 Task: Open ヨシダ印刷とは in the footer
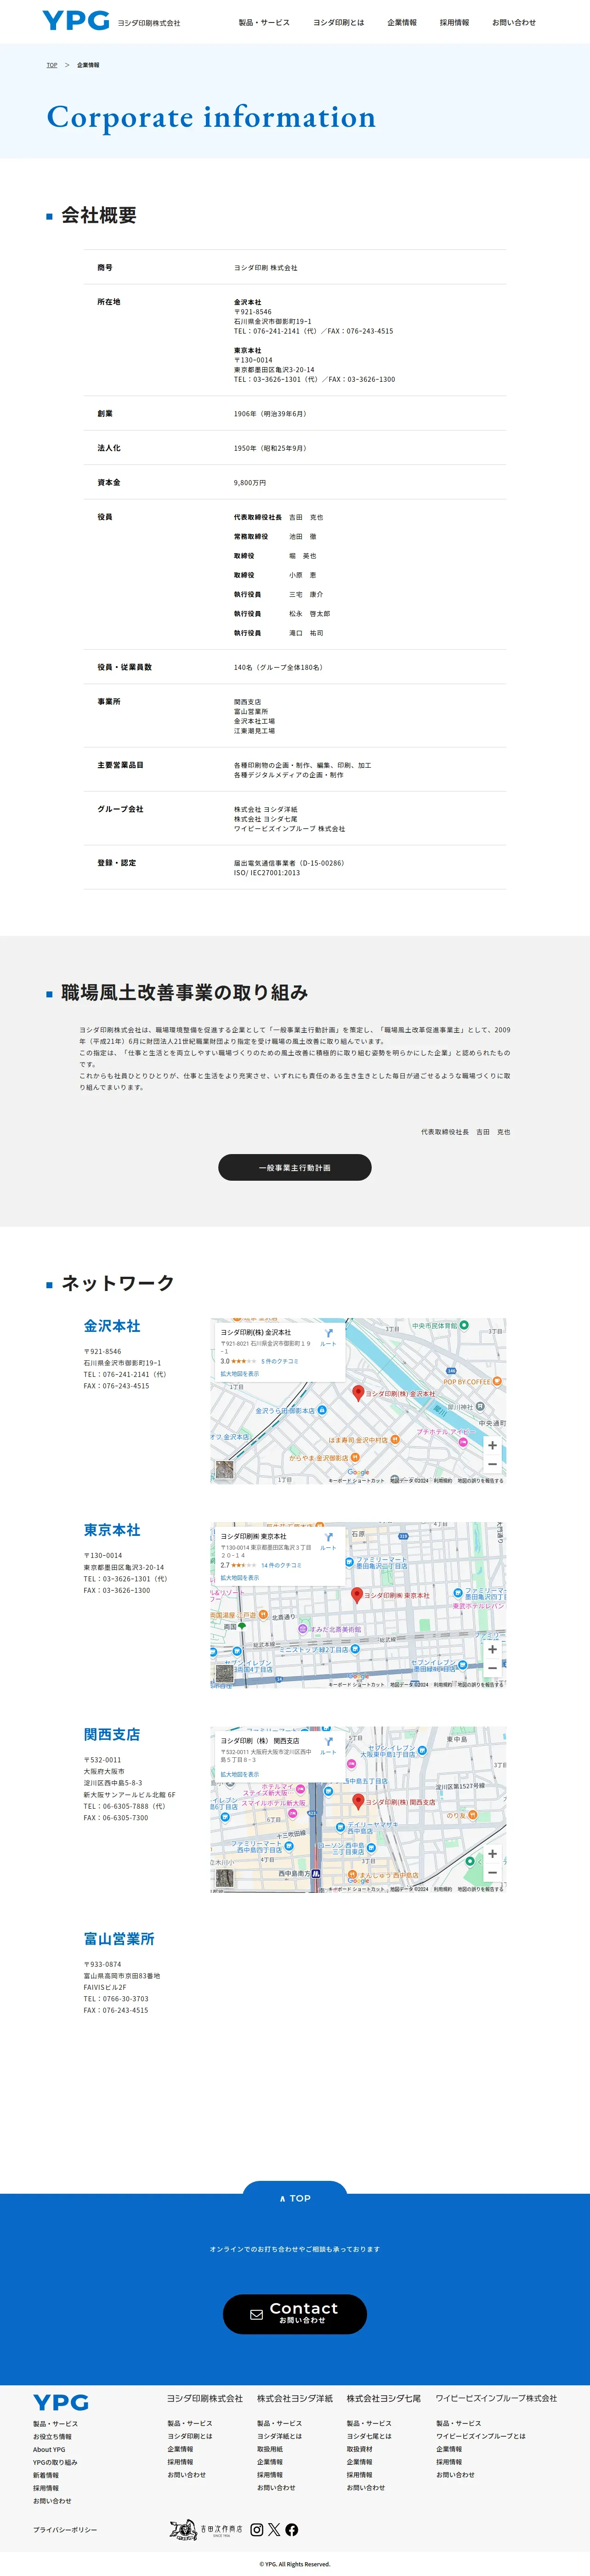190,2436
